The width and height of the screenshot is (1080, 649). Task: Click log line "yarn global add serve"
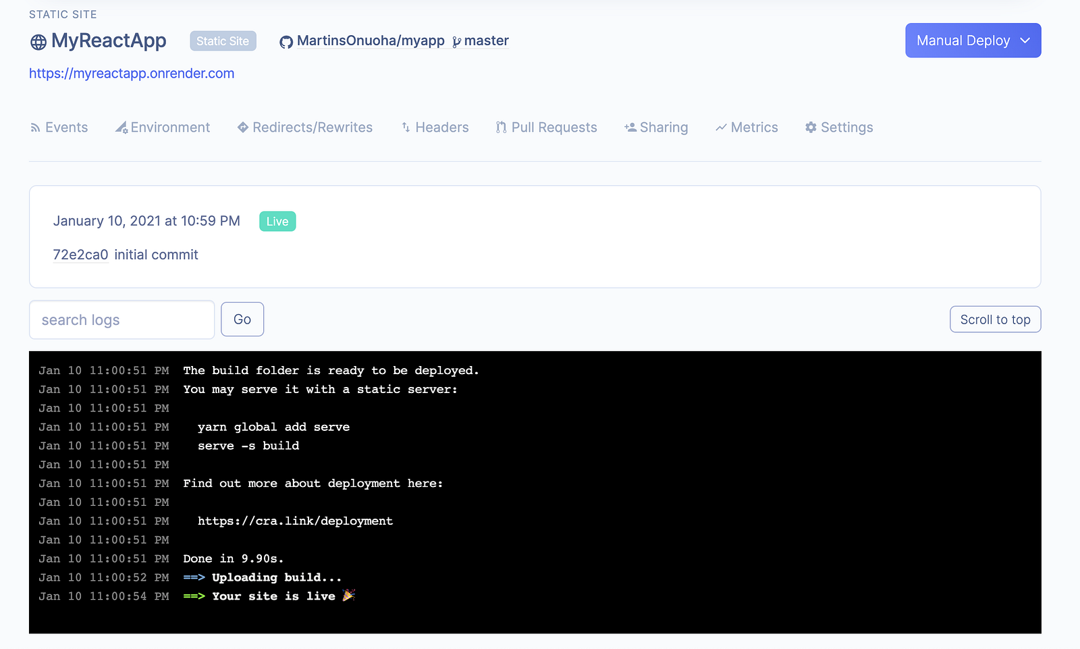tap(273, 427)
